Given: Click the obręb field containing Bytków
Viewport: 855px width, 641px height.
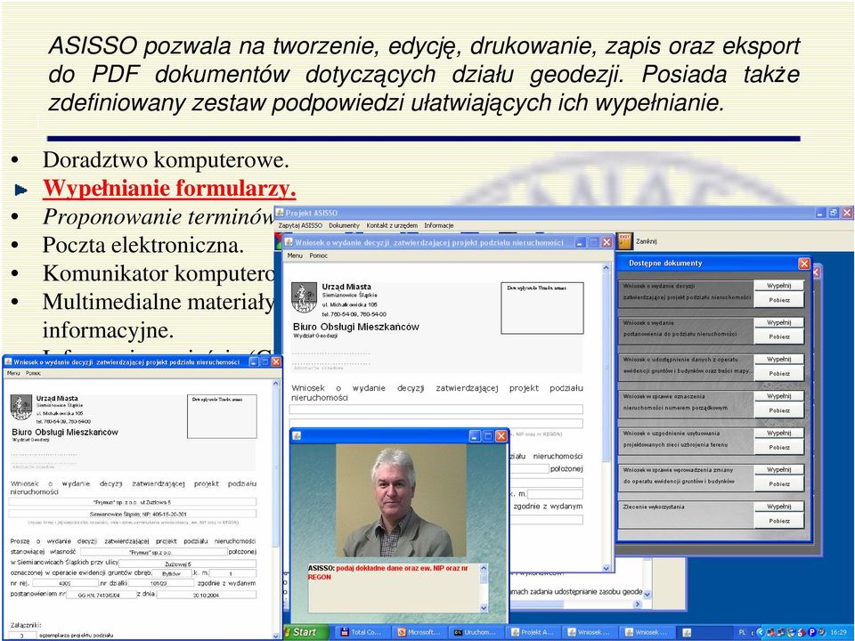Looking at the screenshot, I should (171, 573).
